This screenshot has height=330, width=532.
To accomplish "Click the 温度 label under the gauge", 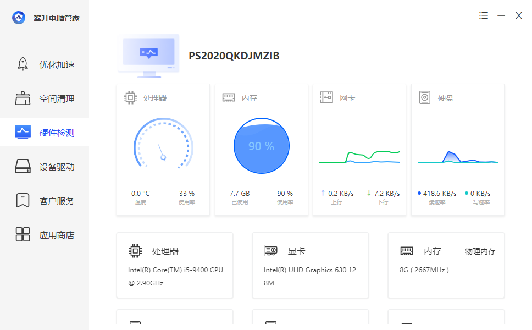I will [x=141, y=202].
